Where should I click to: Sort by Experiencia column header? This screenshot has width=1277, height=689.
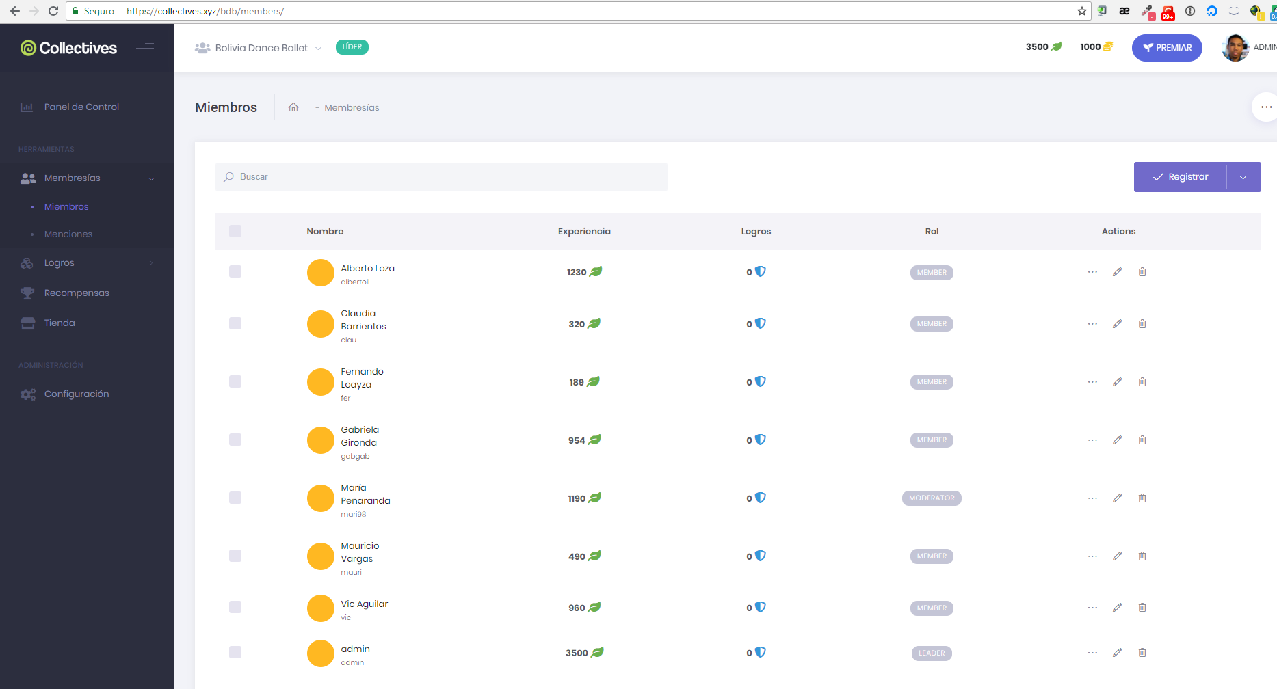coord(584,232)
